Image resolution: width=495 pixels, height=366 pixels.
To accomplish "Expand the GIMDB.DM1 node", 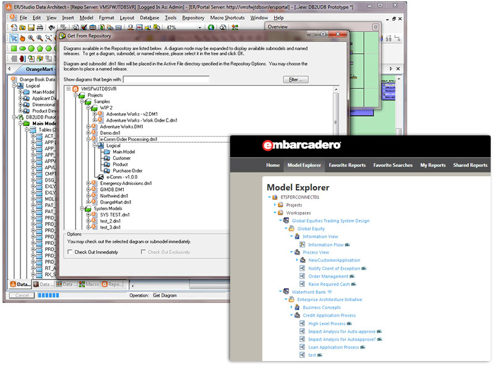I will 88,190.
